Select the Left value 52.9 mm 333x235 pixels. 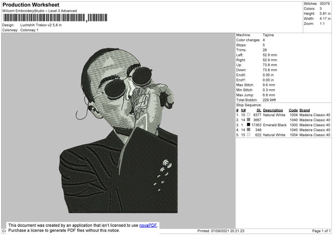pyautogui.click(x=270, y=55)
